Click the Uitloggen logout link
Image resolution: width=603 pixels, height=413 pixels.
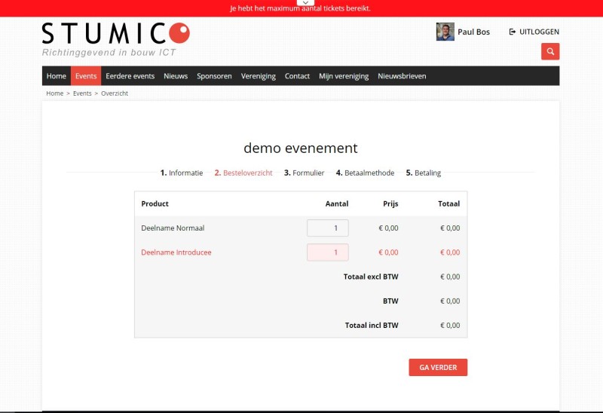pos(534,32)
